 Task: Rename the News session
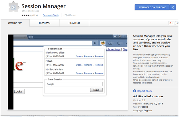pyautogui.click(x=88, y=65)
